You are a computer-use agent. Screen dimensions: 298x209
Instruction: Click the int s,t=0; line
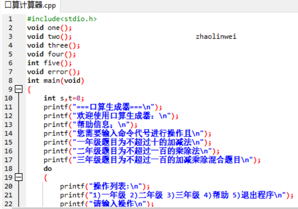point(64,98)
